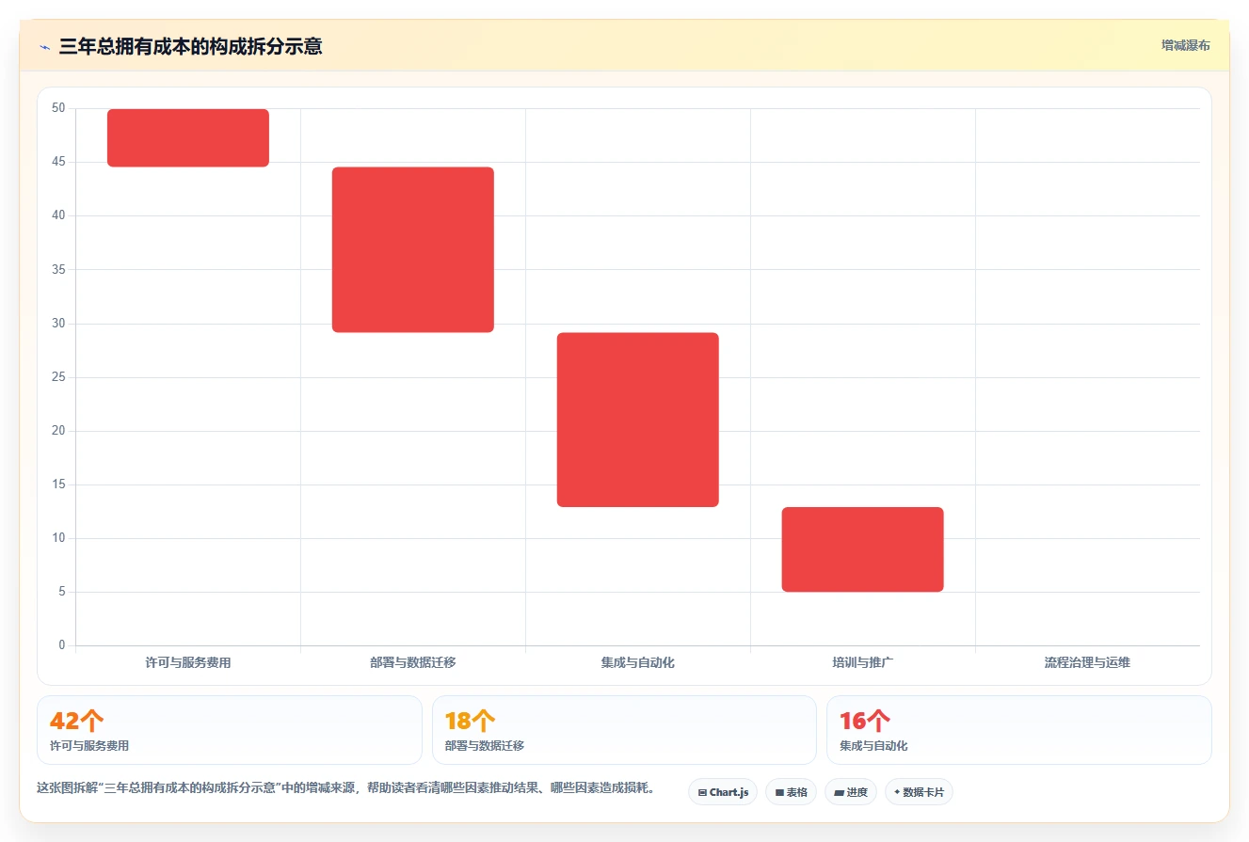Viewport: 1249px width, 842px height.
Task: Click the description sentence below the cards
Action: [x=346, y=788]
